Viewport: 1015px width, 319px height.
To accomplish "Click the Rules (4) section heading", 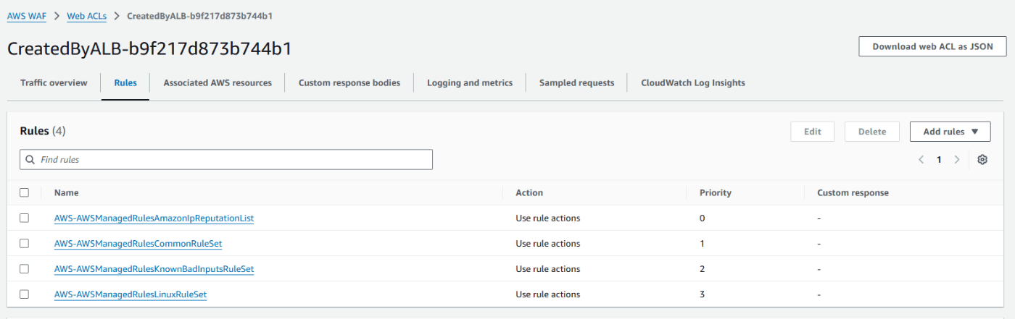I will (43, 131).
